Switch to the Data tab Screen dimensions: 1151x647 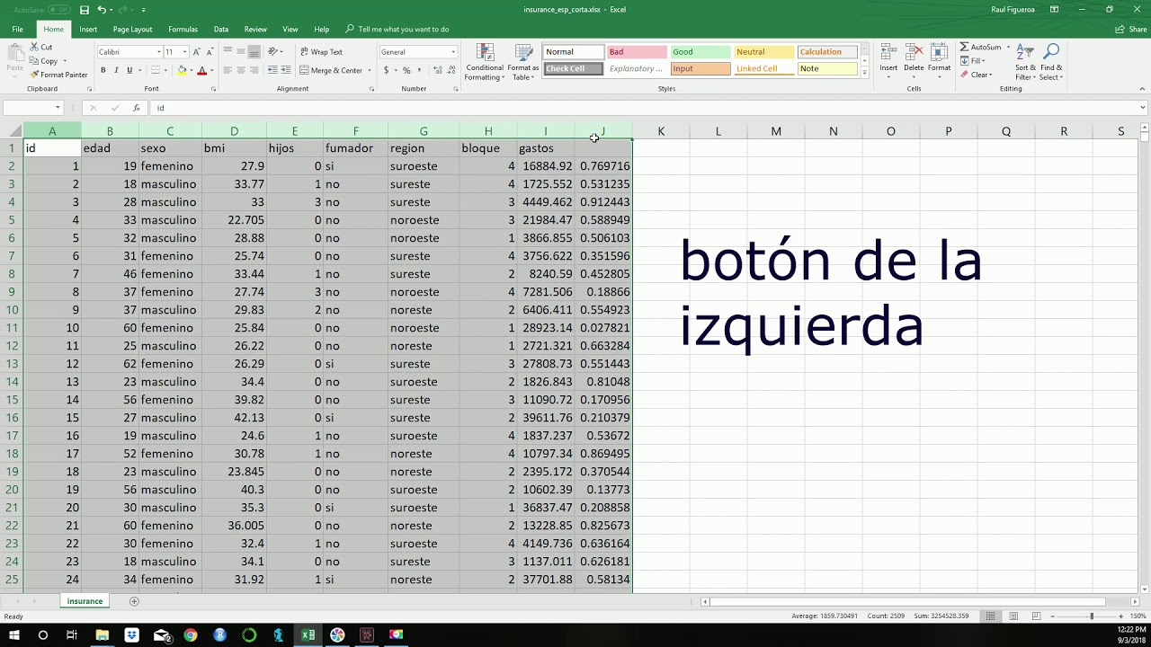pos(221,30)
